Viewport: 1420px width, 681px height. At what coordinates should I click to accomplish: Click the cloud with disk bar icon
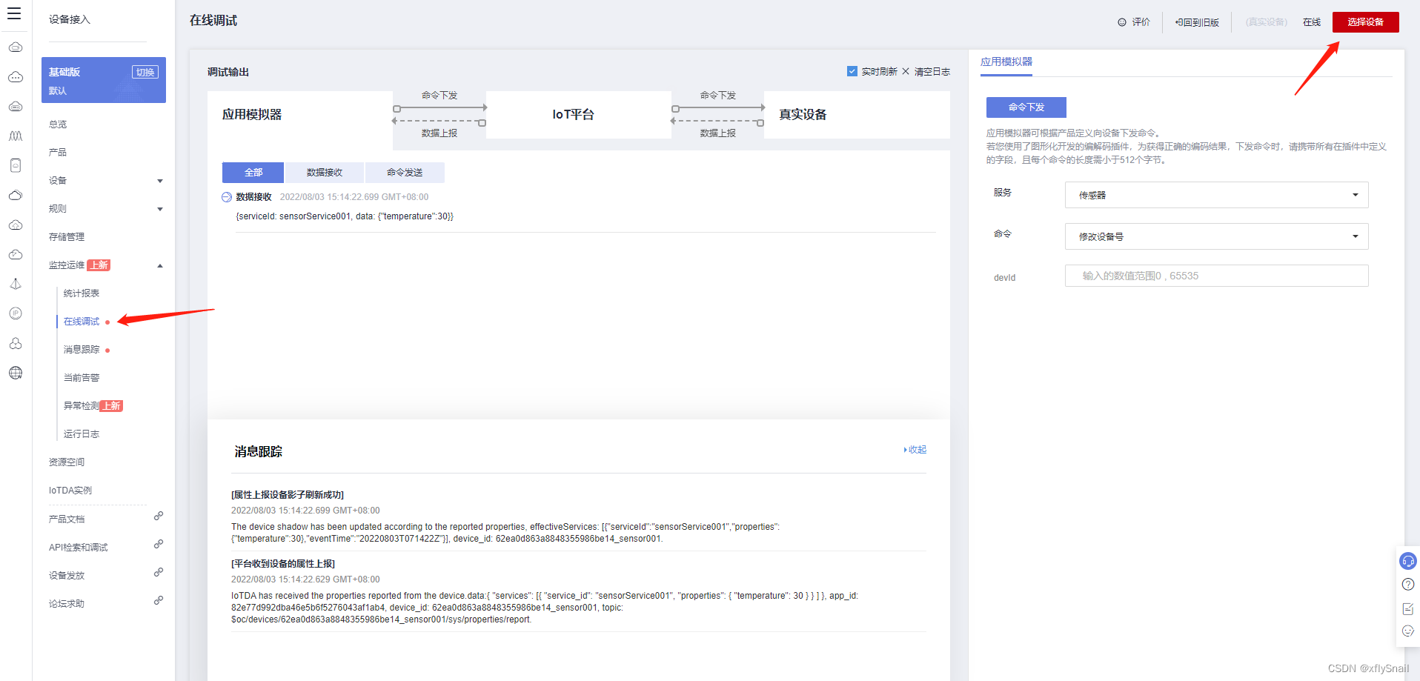pyautogui.click(x=16, y=107)
